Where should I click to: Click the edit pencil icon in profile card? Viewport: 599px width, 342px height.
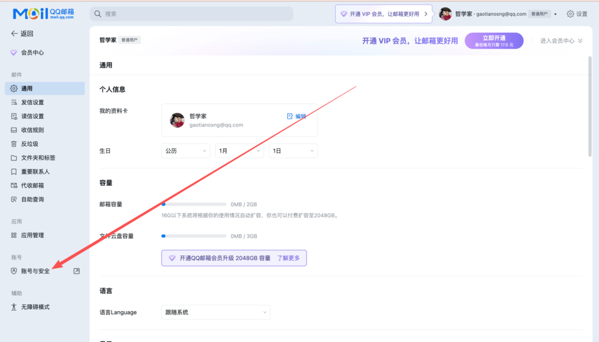(x=290, y=117)
